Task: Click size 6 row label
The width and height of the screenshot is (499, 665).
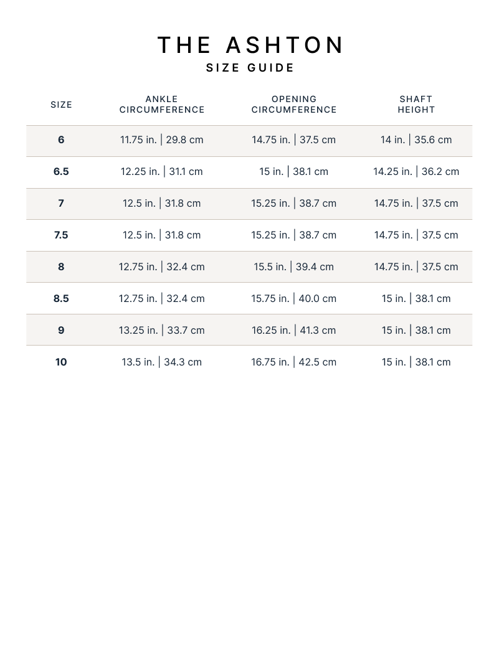Action: click(x=61, y=140)
